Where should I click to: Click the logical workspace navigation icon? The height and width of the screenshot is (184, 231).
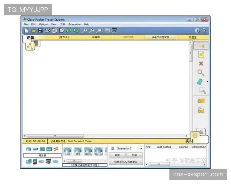30,46
